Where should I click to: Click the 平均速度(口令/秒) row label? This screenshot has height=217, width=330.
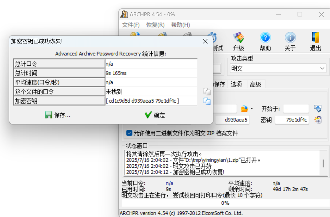[x=59, y=82]
